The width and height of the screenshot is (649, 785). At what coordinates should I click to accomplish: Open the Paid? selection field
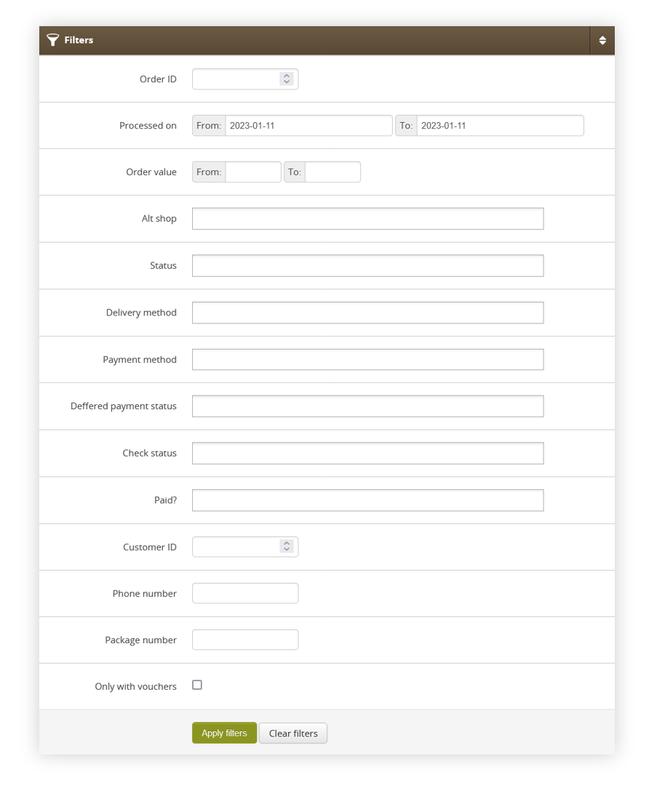click(368, 500)
